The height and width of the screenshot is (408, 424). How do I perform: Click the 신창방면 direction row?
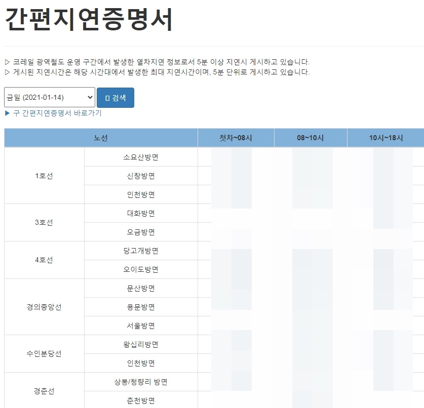coord(141,176)
